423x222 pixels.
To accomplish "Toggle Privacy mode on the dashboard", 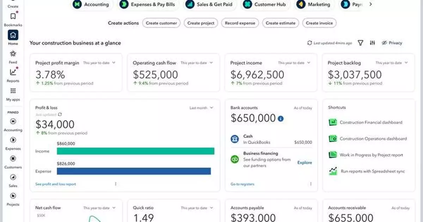I will tap(391, 43).
